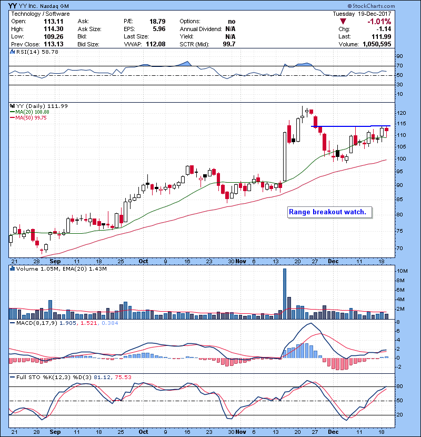This screenshot has height=437, width=421.
Task: Click the 120 price axis label
Action: pos(402,113)
